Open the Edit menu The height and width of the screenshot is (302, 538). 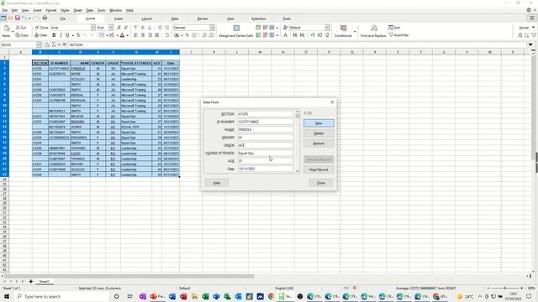coord(14,10)
